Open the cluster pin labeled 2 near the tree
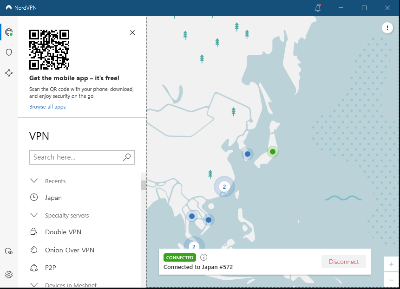Screen dimensions: 400x289 point(224,186)
